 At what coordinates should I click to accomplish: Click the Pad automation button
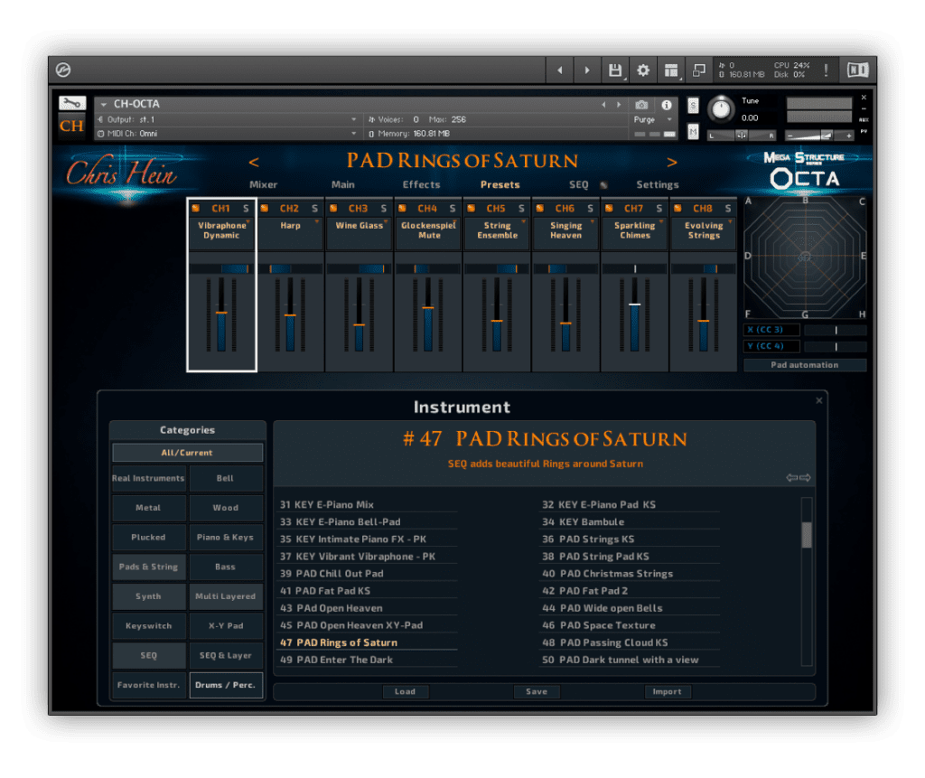click(x=805, y=365)
